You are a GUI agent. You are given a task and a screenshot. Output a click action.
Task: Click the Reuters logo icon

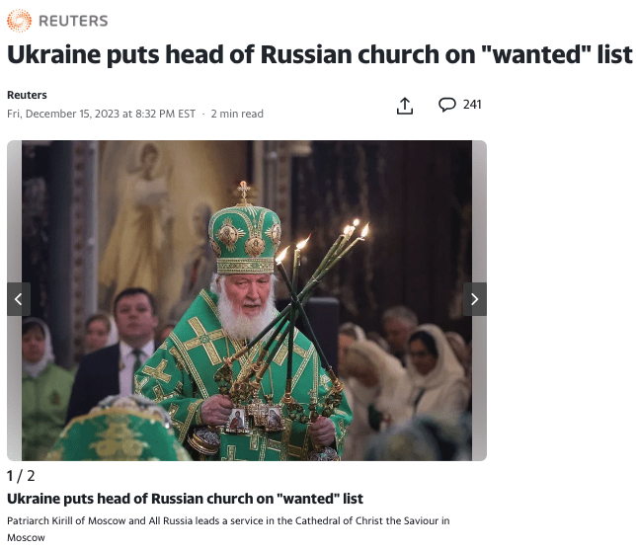[x=19, y=21]
